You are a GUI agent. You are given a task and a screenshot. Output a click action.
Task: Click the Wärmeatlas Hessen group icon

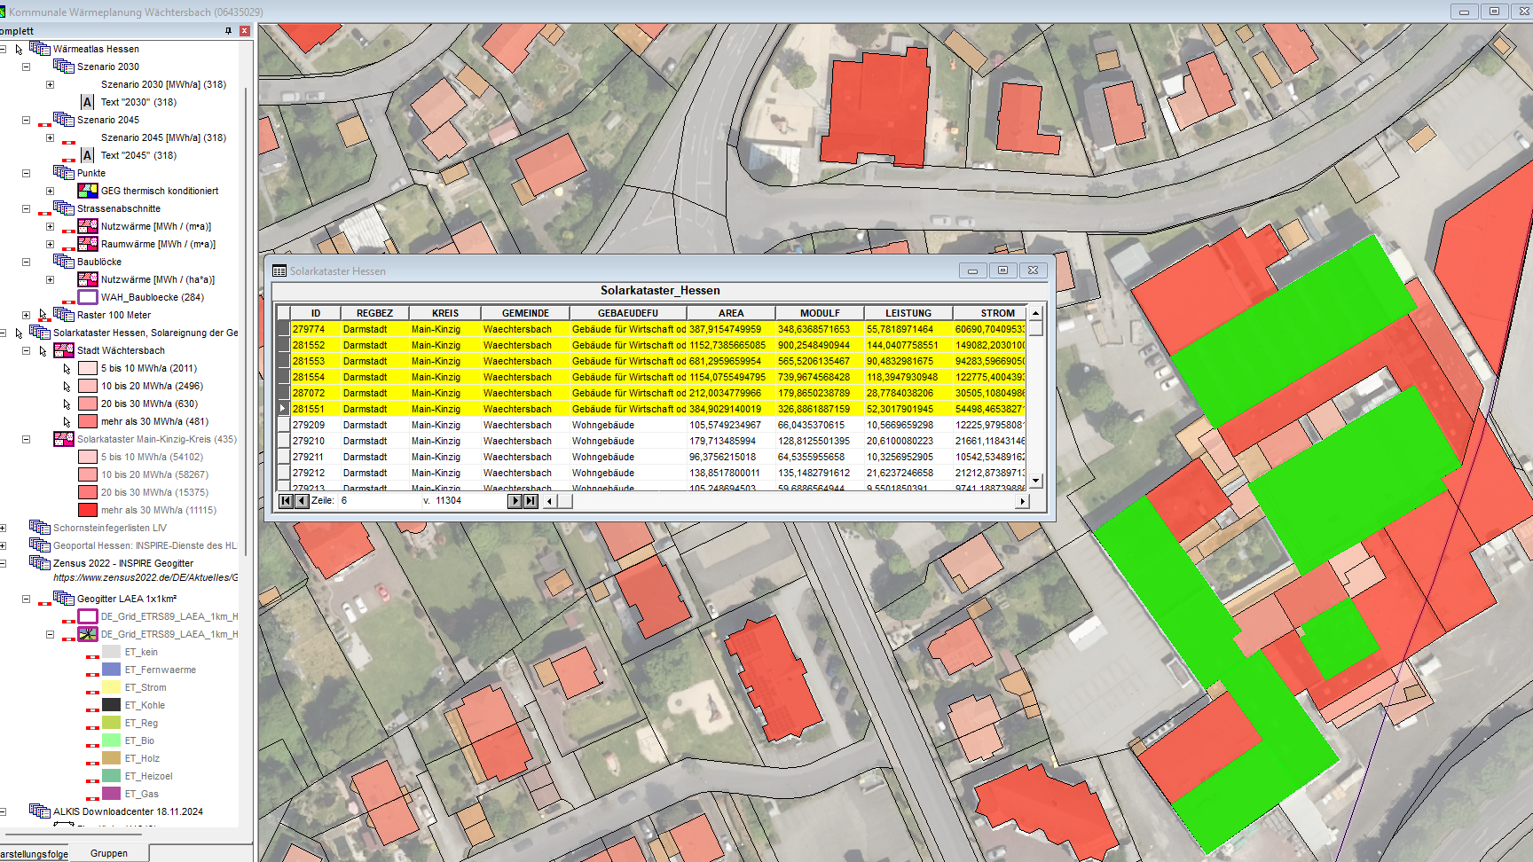(x=40, y=49)
